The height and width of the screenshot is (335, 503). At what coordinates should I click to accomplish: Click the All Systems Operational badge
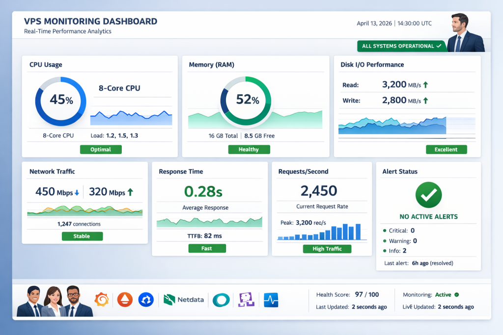(x=402, y=46)
